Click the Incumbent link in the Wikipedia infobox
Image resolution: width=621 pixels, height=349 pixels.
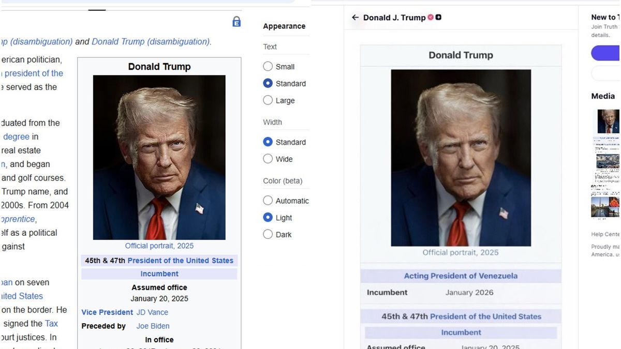tap(159, 274)
